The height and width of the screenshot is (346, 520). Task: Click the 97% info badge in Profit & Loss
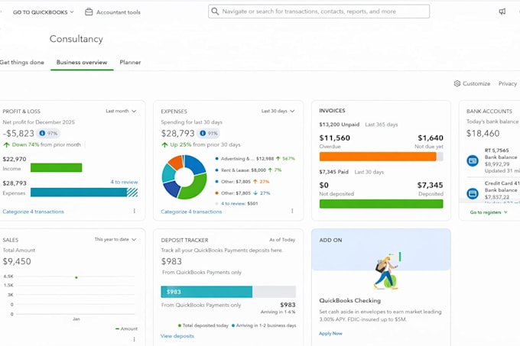(x=48, y=134)
